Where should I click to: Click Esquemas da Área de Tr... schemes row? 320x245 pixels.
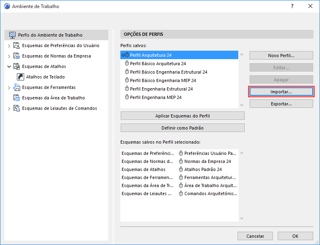pos(179,185)
